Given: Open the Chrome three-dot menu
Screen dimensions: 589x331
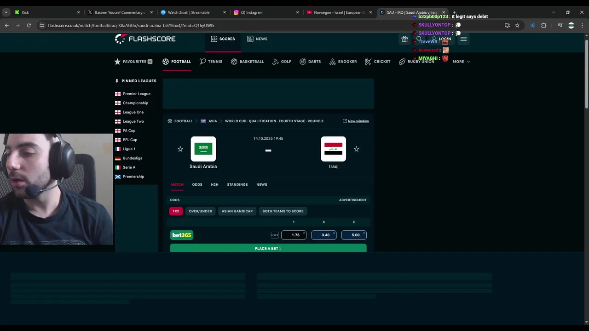Looking at the screenshot, I should [582, 25].
